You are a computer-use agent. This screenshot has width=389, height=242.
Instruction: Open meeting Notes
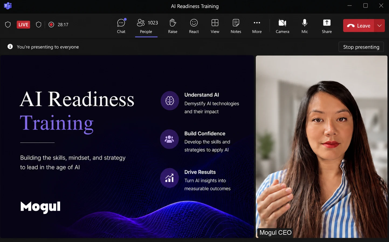236,26
